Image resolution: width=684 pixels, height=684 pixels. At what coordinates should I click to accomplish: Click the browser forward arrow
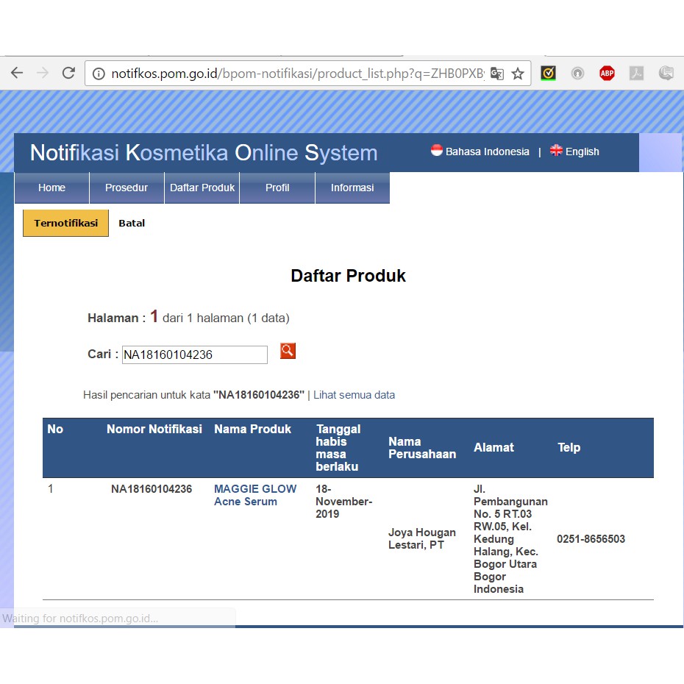43,73
